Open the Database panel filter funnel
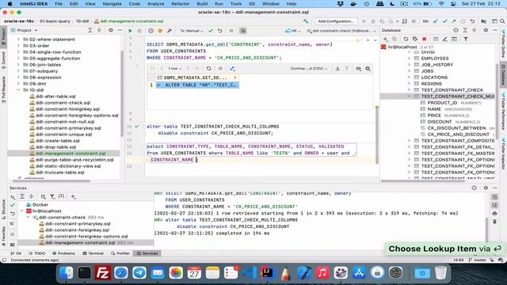The width and height of the screenshot is (507, 285). pos(466,39)
